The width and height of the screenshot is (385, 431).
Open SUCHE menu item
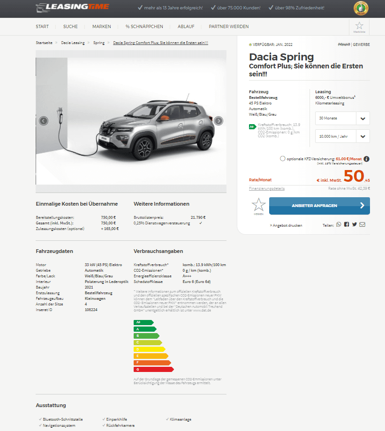pyautogui.click(x=70, y=27)
